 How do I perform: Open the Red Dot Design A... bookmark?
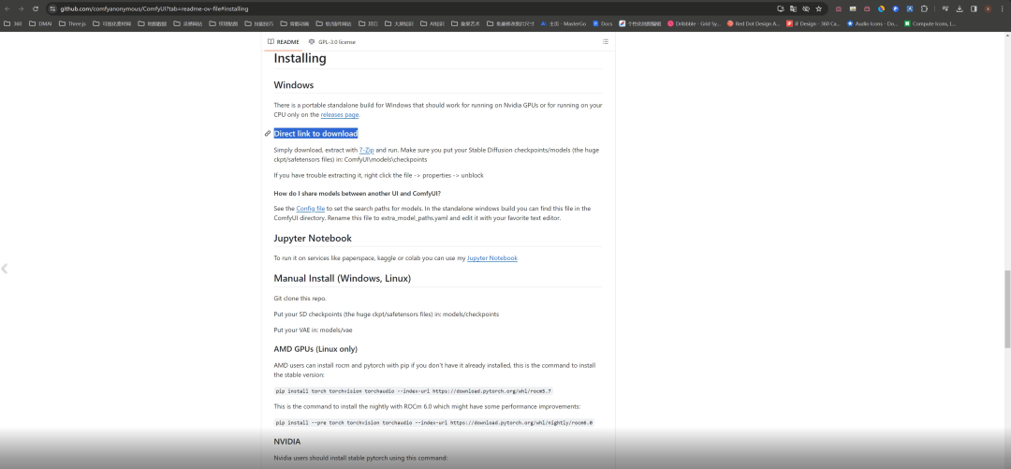point(753,23)
